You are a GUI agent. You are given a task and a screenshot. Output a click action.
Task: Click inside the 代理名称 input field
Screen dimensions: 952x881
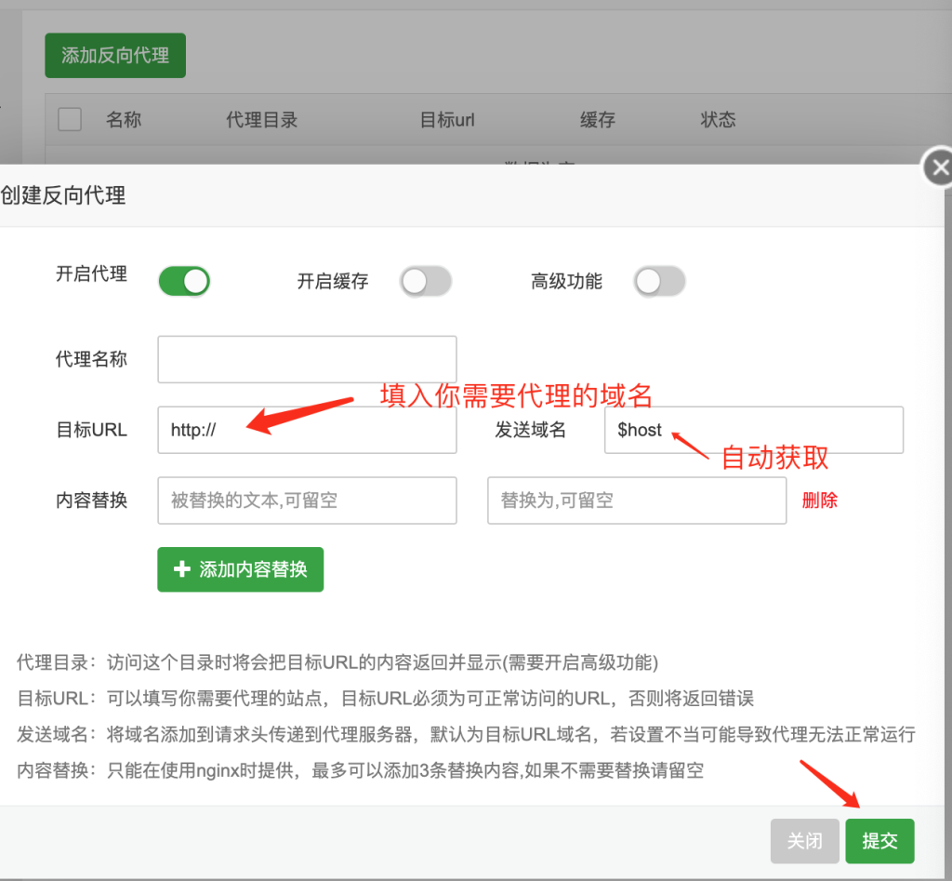point(307,359)
